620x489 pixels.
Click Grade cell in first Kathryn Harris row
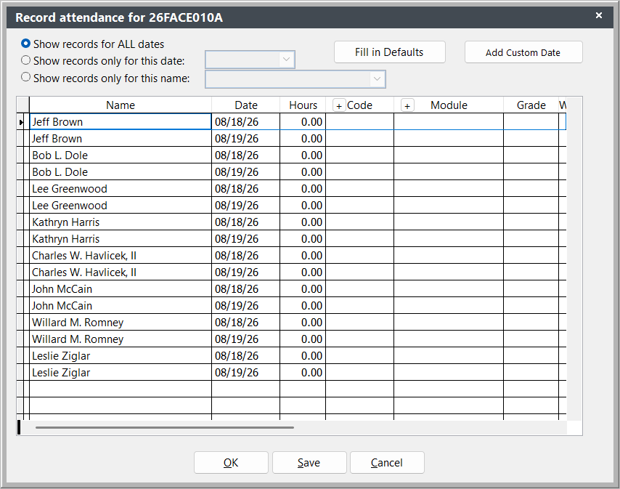click(x=531, y=222)
